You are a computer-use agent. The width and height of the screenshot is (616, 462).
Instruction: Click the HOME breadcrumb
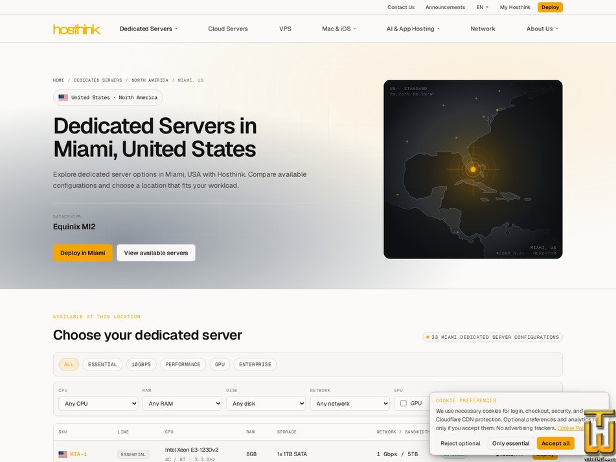58,80
